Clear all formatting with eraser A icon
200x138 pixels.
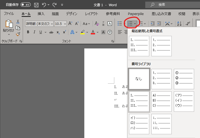97,24
